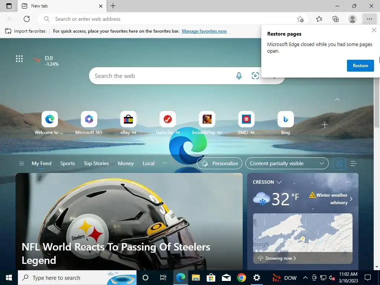Screen dimensions: 380x285
Task: Select the Top Stories feed tab
Action: (x=96, y=163)
